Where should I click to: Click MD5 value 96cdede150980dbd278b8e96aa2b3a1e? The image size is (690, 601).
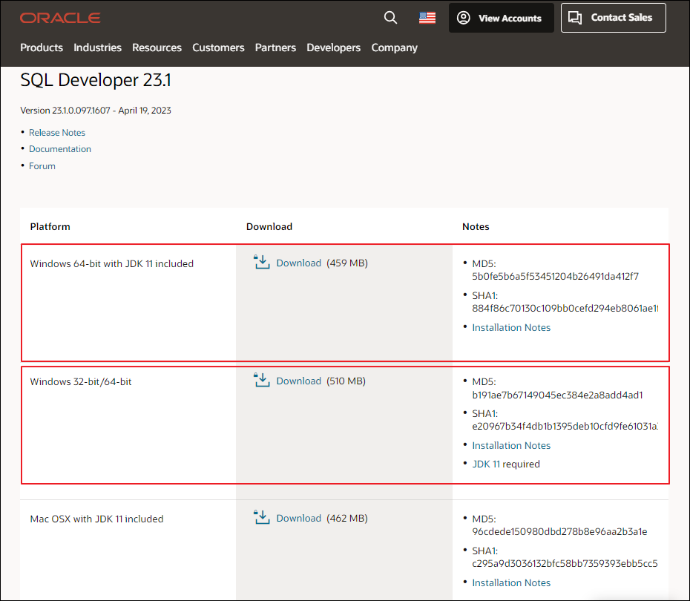pos(559,531)
